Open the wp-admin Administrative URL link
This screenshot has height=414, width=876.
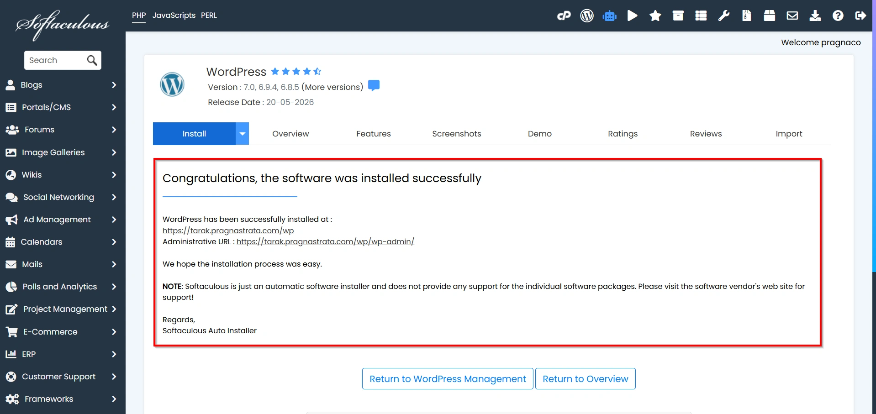click(325, 241)
